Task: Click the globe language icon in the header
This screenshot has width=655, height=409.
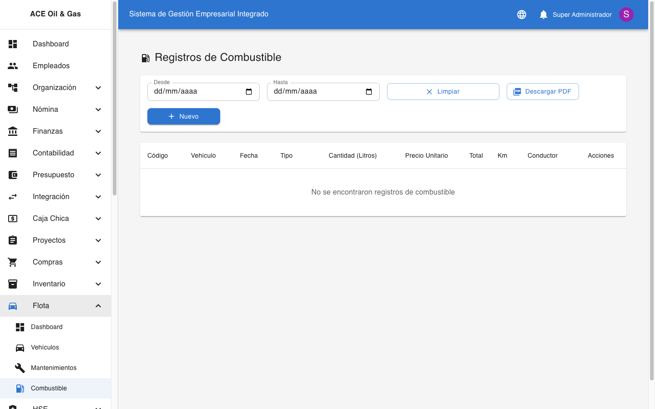Action: pos(521,14)
